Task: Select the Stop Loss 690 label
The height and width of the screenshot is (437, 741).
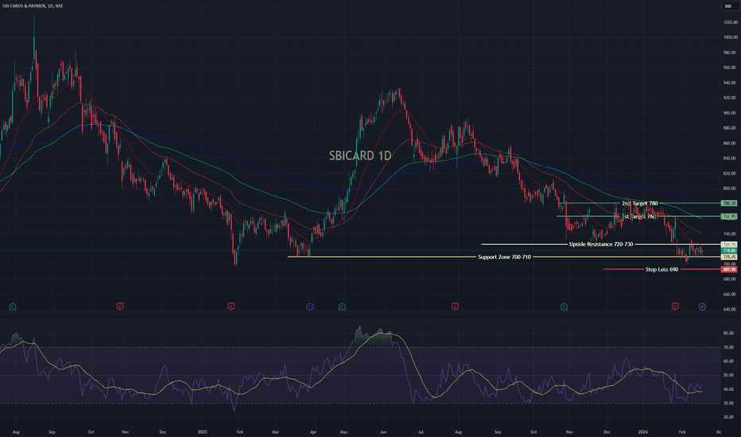Action: pos(661,269)
